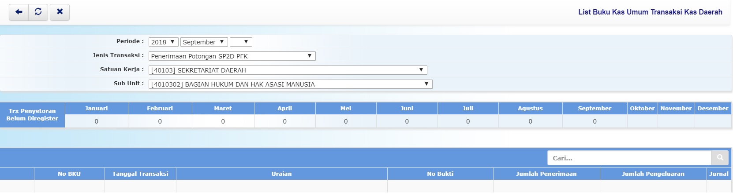Expand the Sub Unit dropdown
The image size is (733, 196).
point(290,84)
